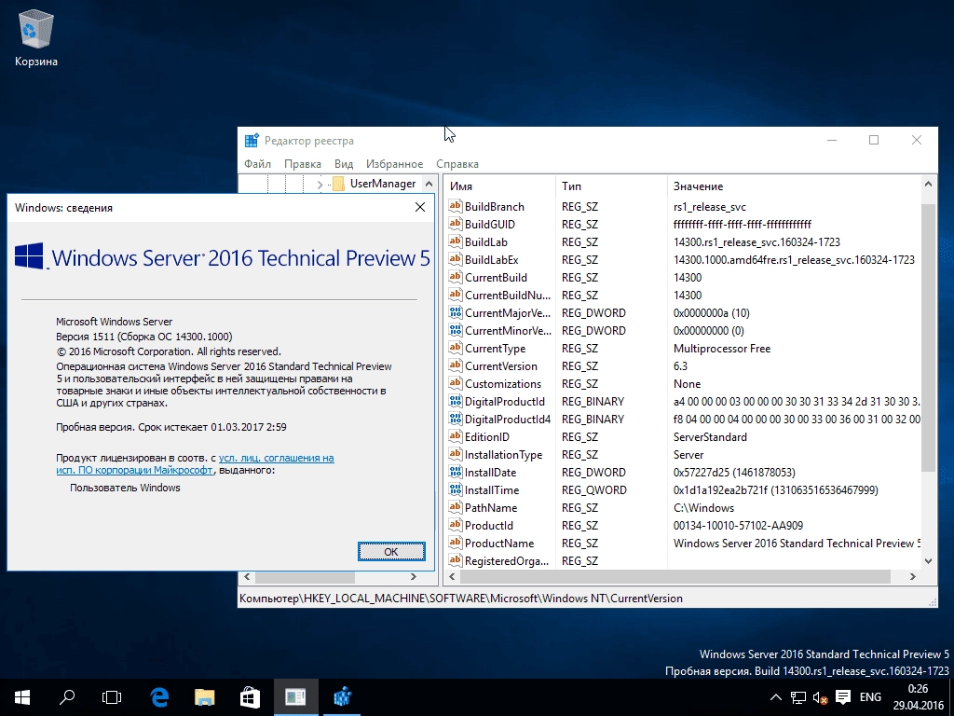Screen dimensions: 954x716
Task: Click the value data rs1_release_svc
Action: click(709, 206)
